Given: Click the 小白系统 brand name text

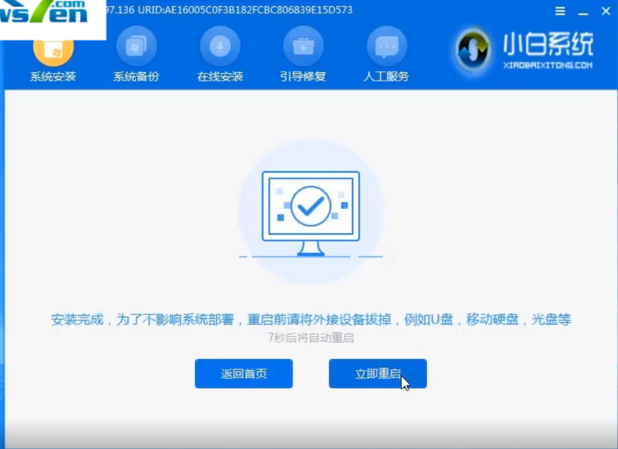Looking at the screenshot, I should 548,45.
